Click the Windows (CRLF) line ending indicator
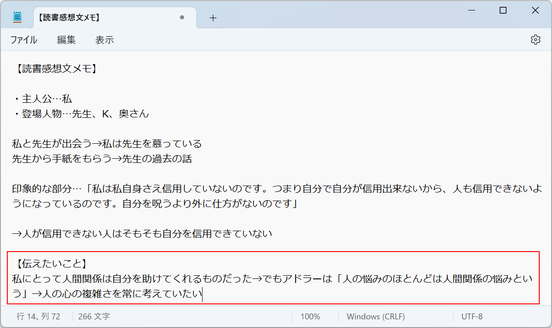Image resolution: width=552 pixels, height=328 pixels. (375, 317)
